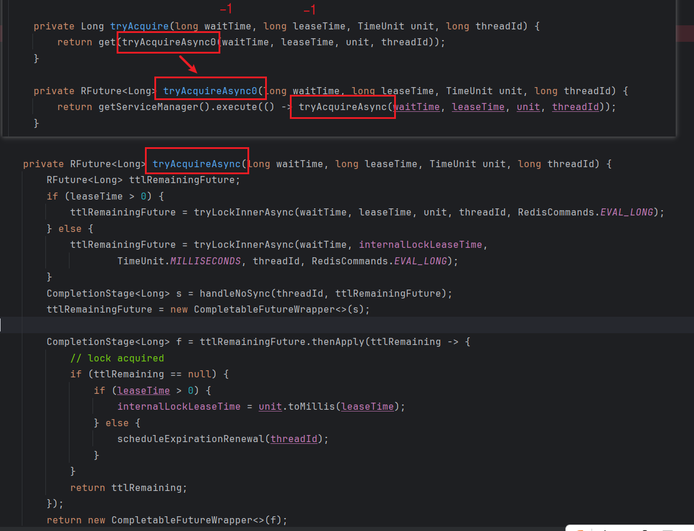Click the handleNoSync method call
Image resolution: width=694 pixels, height=531 pixels.
click(234, 294)
